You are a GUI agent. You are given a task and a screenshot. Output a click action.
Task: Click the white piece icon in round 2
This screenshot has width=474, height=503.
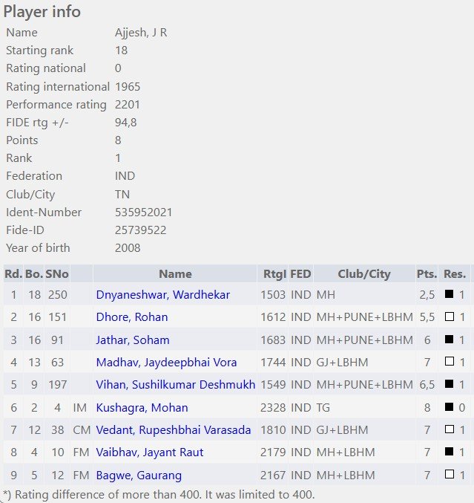click(x=449, y=317)
